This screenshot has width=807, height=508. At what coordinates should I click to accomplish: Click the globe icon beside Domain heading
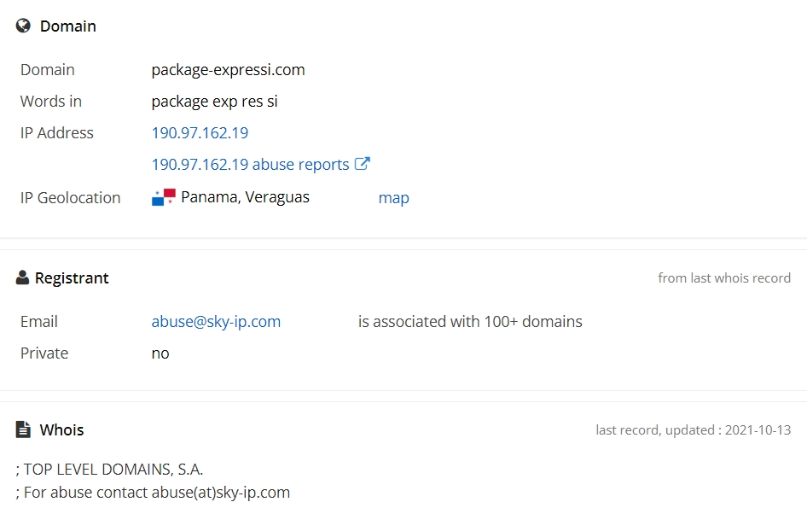[23, 26]
